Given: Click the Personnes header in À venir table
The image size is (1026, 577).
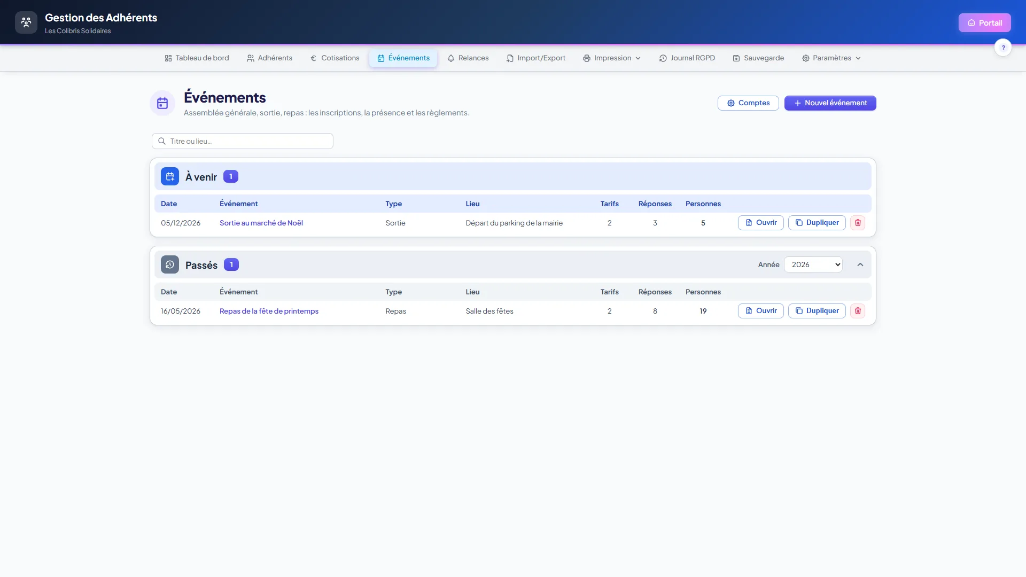Looking at the screenshot, I should 703,204.
